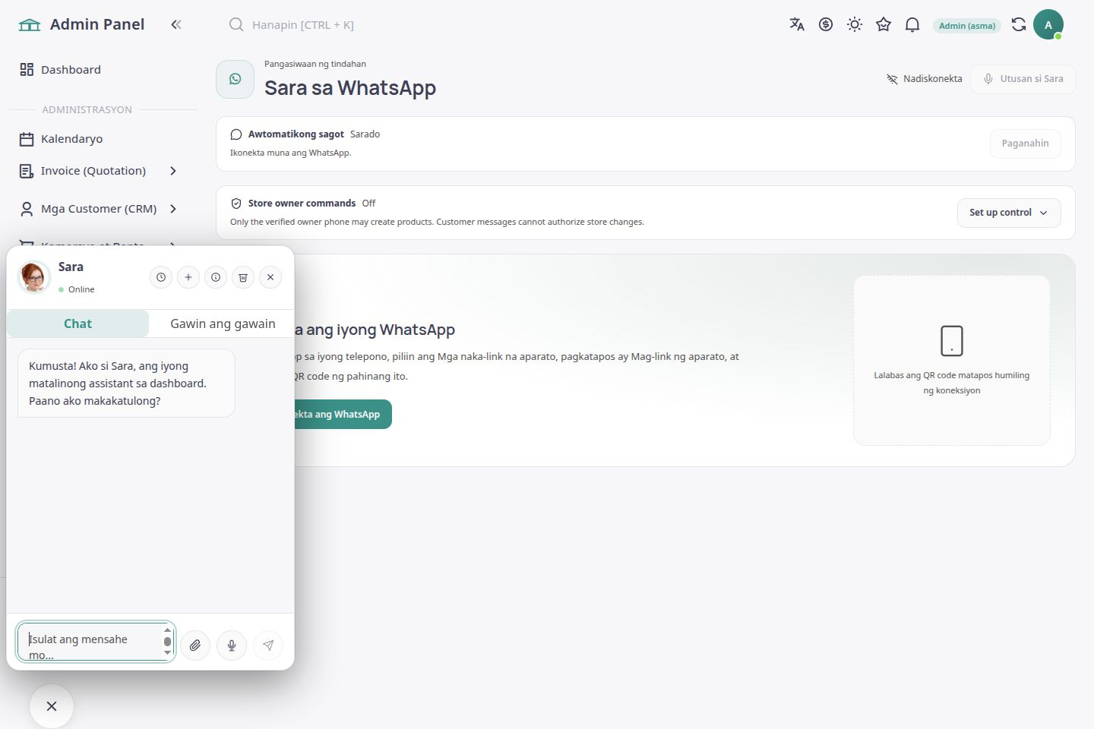View Sara chat history clock icon
Image resolution: width=1094 pixels, height=729 pixels.
(x=161, y=277)
